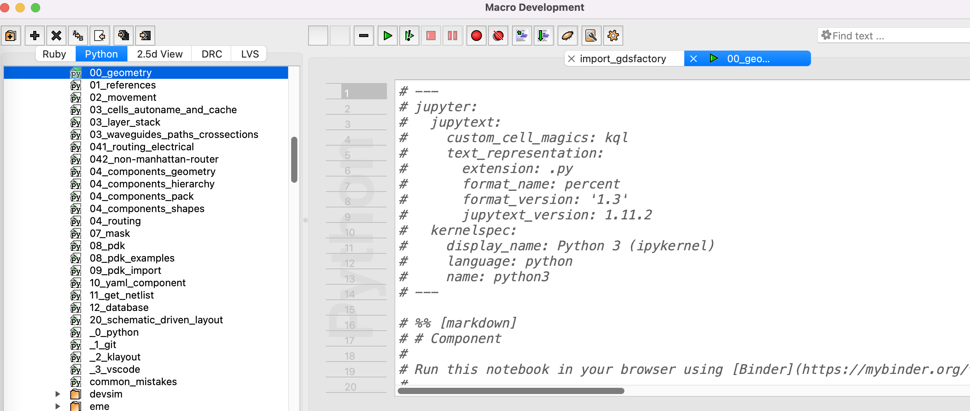
Task: Stop the running script
Action: 431,36
